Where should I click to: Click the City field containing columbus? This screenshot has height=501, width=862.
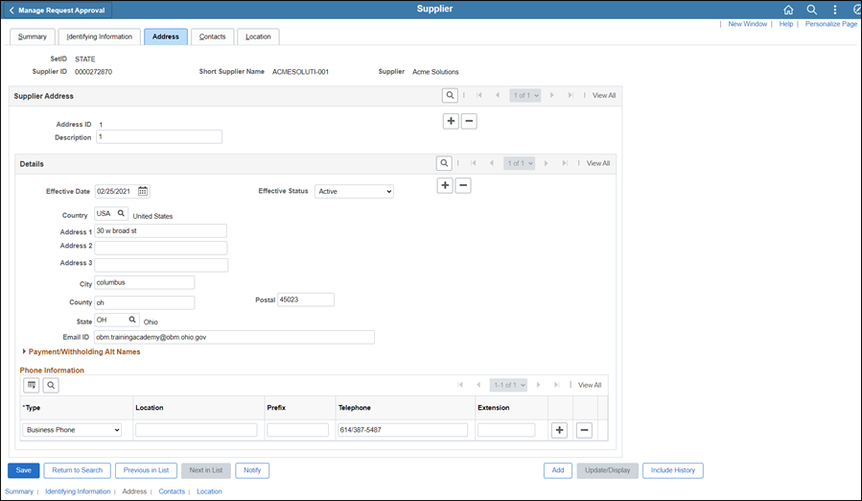tap(145, 282)
